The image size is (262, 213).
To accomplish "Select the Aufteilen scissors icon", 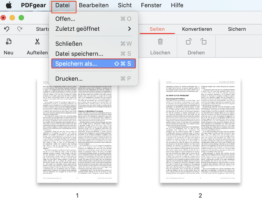I will pyautogui.click(x=37, y=41).
